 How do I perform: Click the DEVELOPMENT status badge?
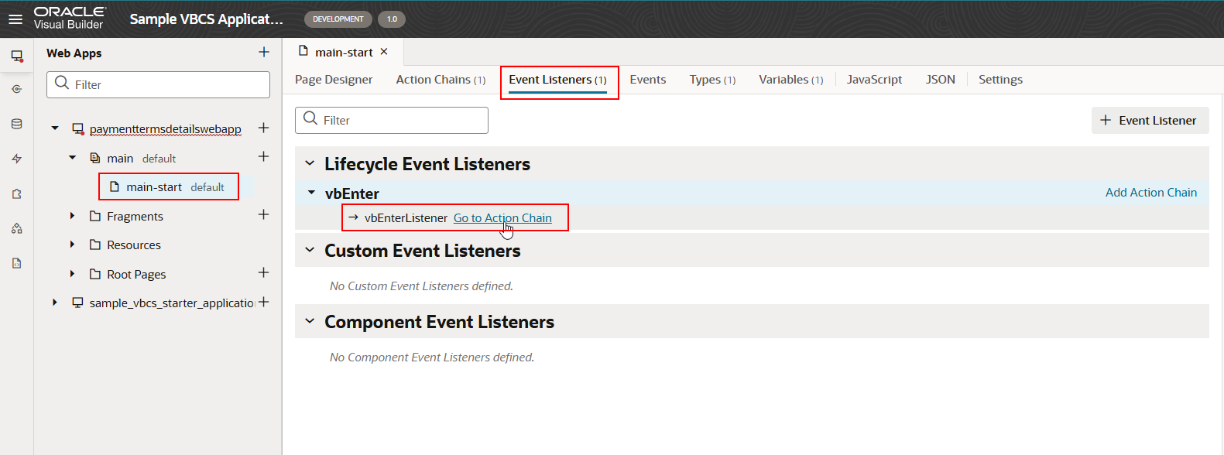coord(338,19)
